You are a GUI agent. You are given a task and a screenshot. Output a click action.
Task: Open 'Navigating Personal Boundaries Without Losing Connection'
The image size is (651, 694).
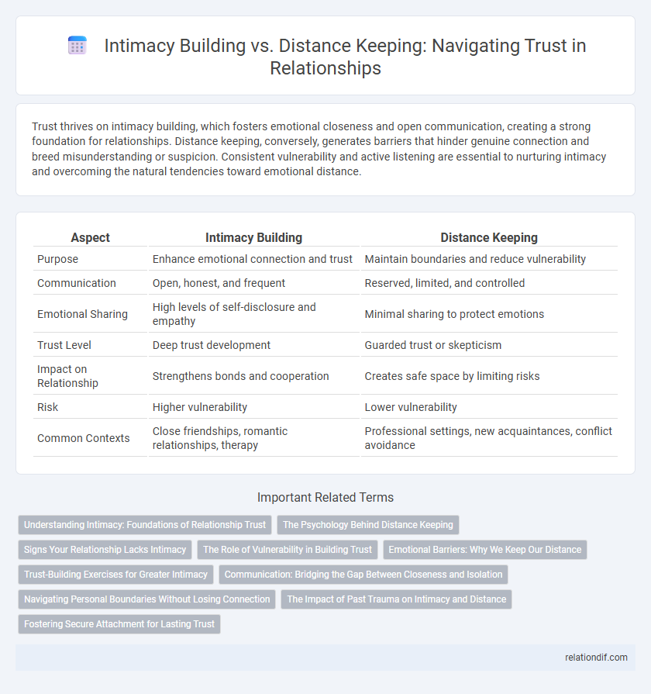pyautogui.click(x=146, y=599)
